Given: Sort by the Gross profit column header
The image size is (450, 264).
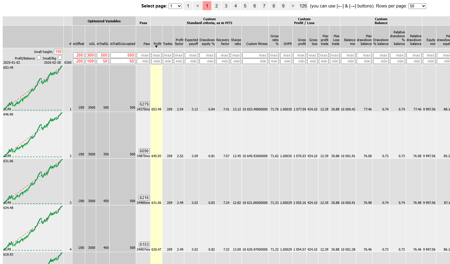Looking at the screenshot, I should click(302, 42).
